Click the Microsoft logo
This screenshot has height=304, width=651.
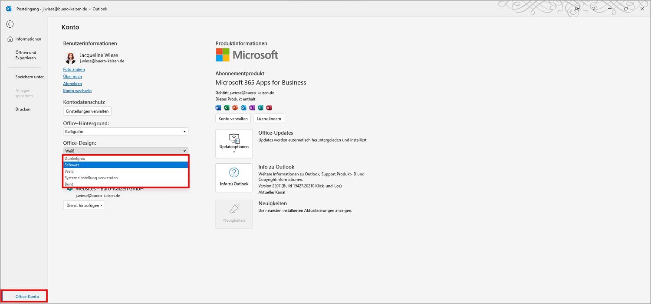point(247,55)
